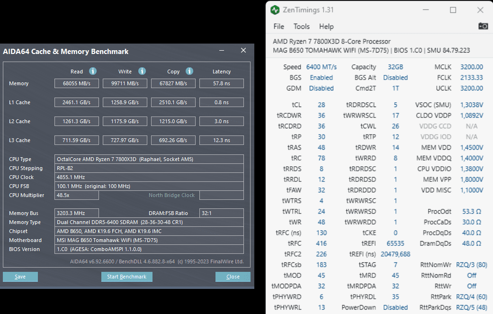Click the DRAM:FSB Ratio 32:1 field
This screenshot has width=493, height=314.
[222, 213]
